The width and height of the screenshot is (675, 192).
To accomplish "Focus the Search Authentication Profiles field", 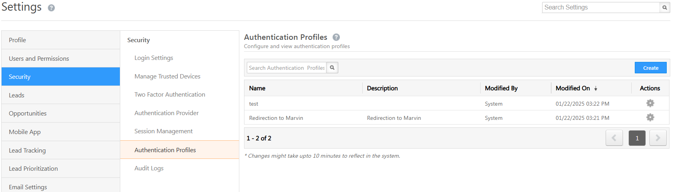I will tap(287, 68).
